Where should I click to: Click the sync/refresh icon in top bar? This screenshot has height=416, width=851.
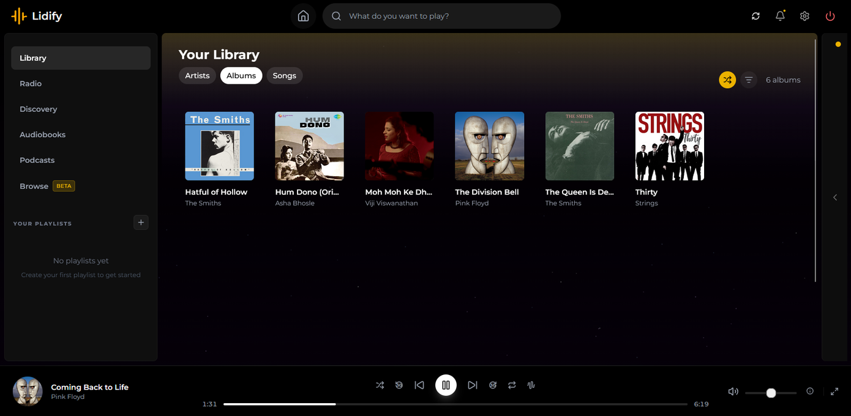[755, 16]
